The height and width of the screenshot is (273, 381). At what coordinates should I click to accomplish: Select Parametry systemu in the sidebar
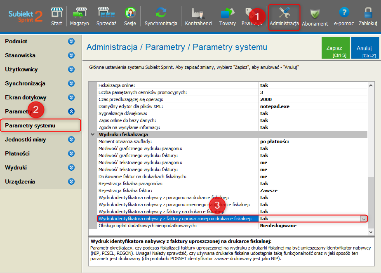40,125
